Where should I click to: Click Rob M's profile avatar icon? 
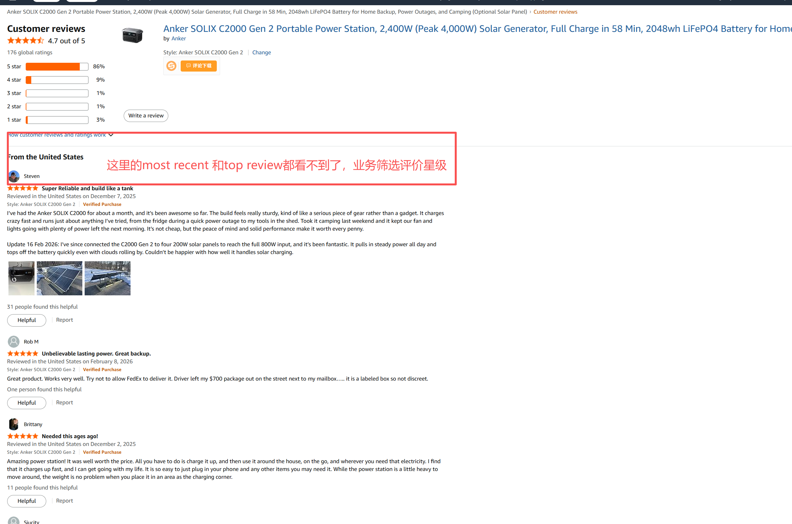coord(14,342)
